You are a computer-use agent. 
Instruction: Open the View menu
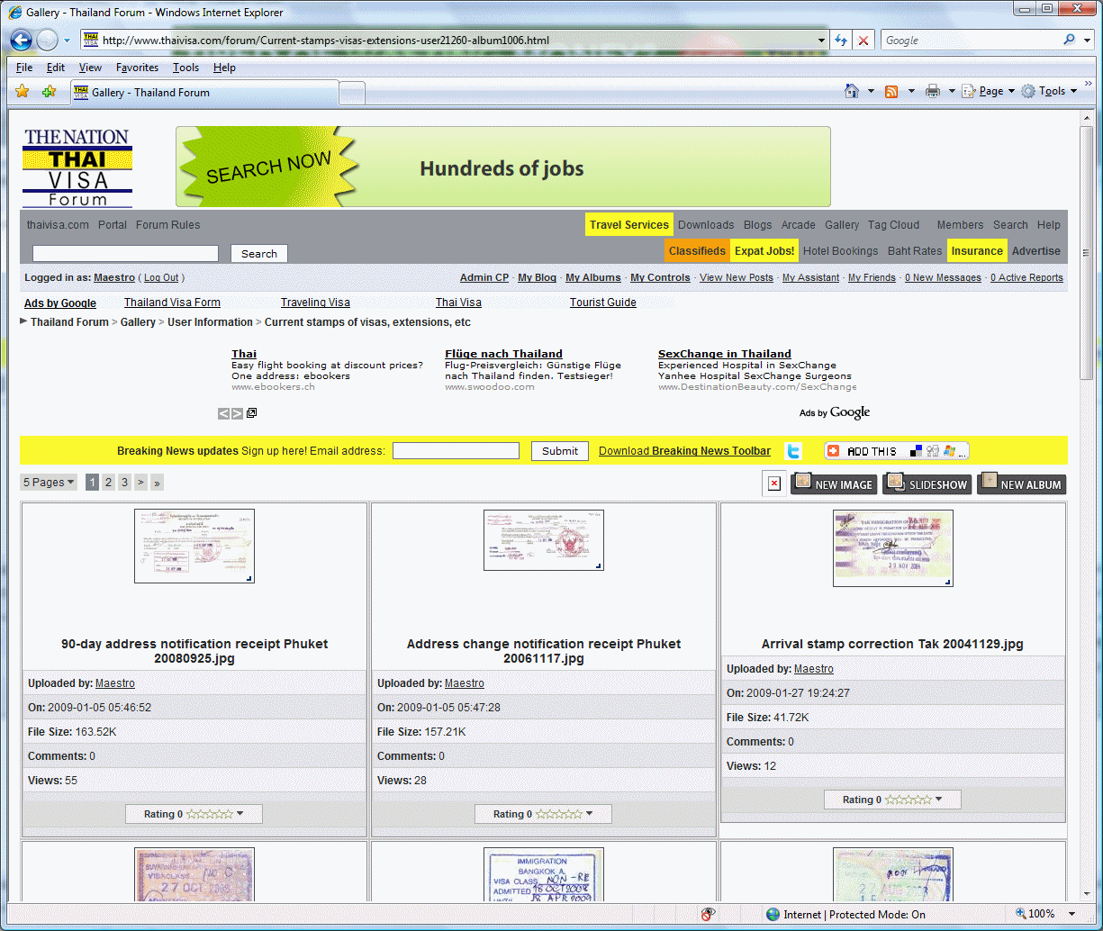click(x=90, y=68)
